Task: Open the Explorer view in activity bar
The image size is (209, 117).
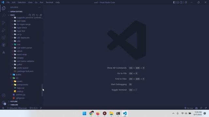Action: 4,8
